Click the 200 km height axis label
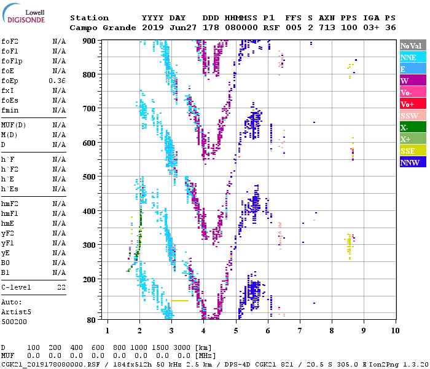Viewport: 430px width, 369px height. pyautogui.click(x=89, y=279)
